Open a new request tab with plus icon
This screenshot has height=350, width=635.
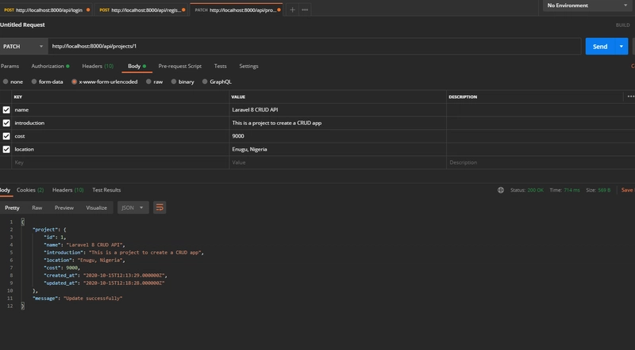[292, 10]
